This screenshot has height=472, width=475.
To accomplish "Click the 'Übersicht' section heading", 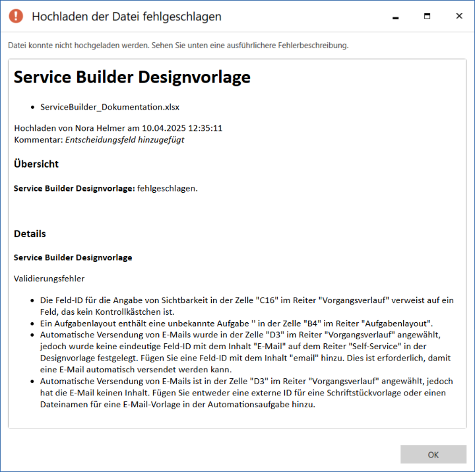I will [36, 164].
